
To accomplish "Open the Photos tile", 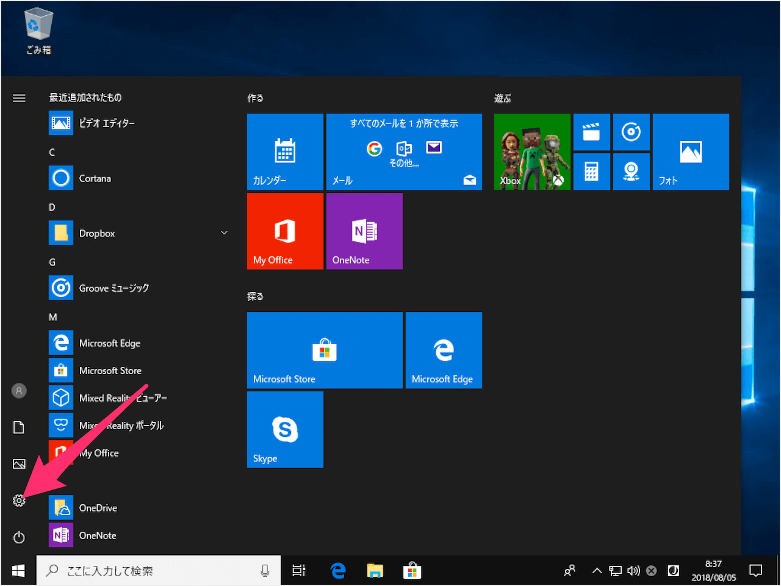I will [691, 151].
